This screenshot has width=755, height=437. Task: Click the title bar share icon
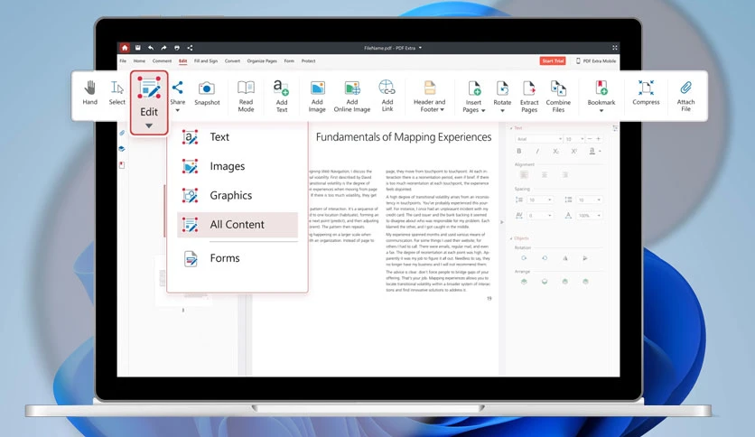pos(190,48)
